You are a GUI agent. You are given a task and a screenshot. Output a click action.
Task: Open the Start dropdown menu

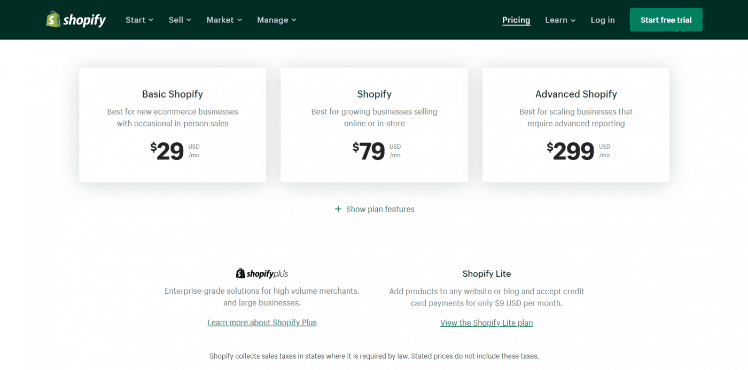[x=139, y=20]
